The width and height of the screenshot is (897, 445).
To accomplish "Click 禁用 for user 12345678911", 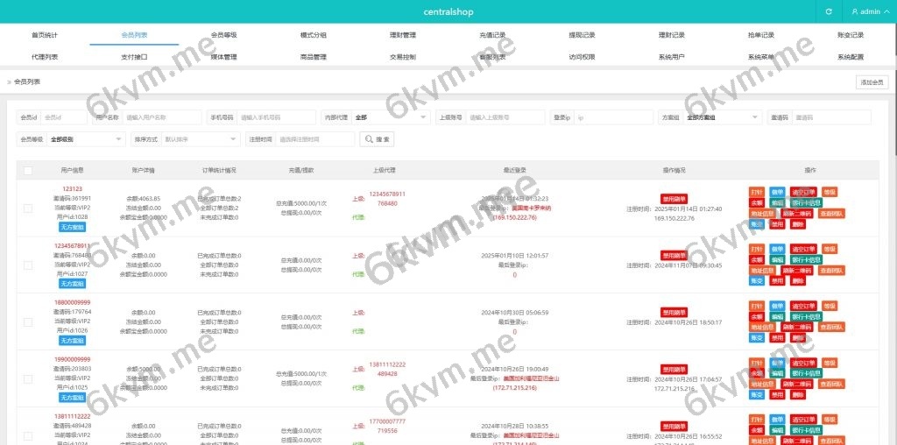I will point(777,281).
